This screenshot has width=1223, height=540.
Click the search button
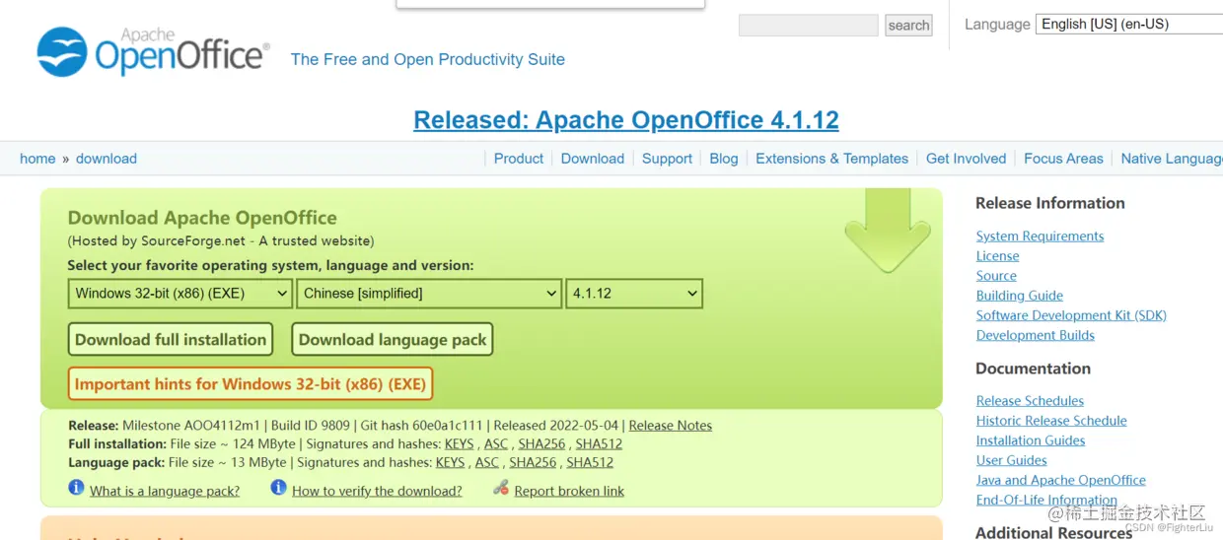[x=908, y=26]
